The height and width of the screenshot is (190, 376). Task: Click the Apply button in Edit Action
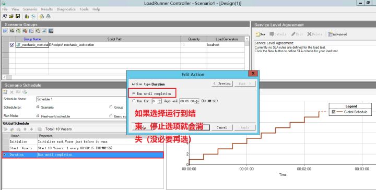[x=245, y=127]
